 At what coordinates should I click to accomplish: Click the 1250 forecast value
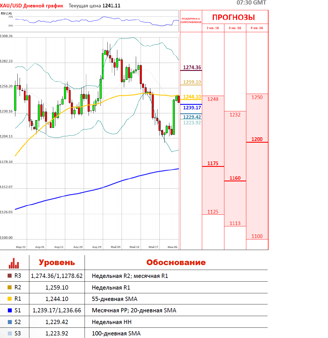coord(257,97)
